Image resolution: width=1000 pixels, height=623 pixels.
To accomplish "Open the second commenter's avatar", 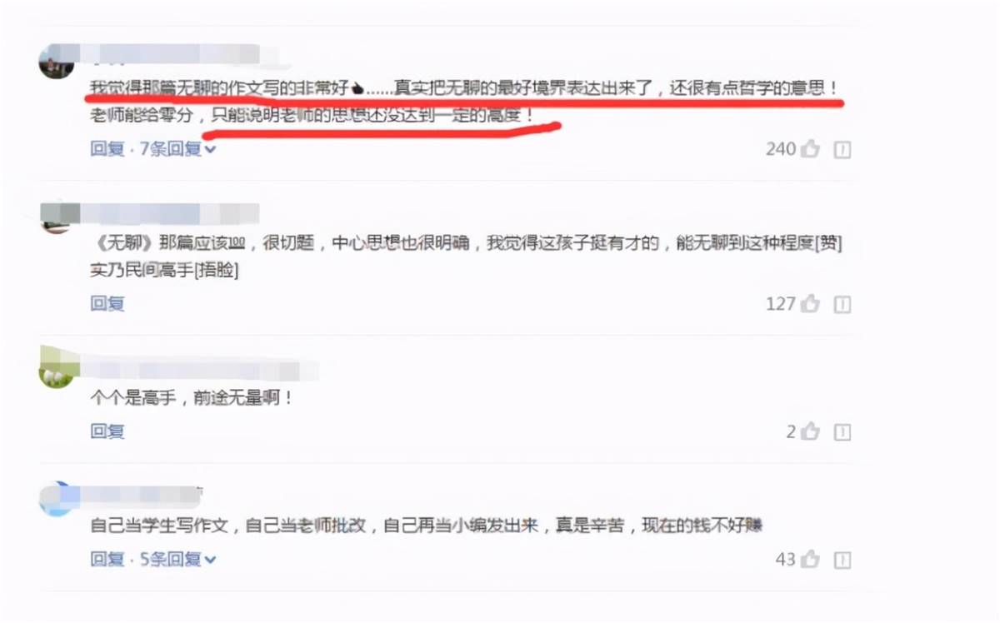I will pyautogui.click(x=57, y=217).
